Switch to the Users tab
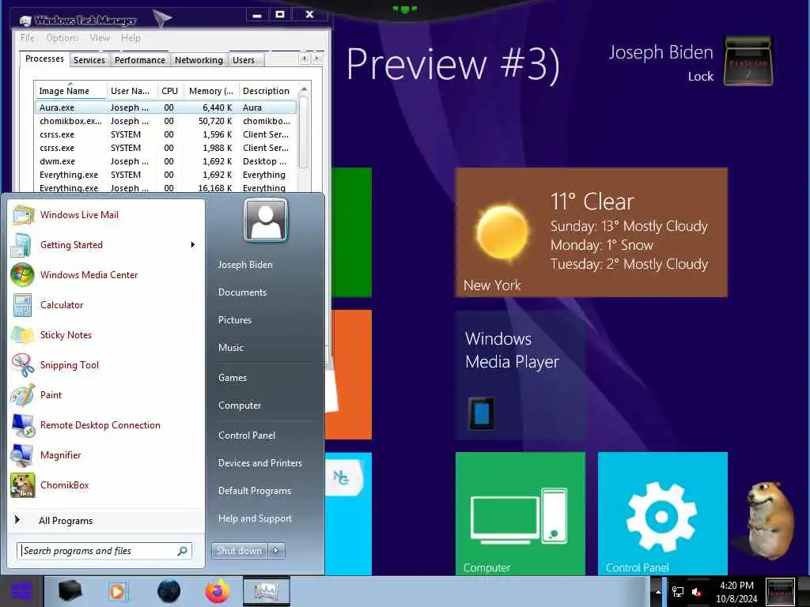Screen dimensions: 810x607 [x=244, y=60]
